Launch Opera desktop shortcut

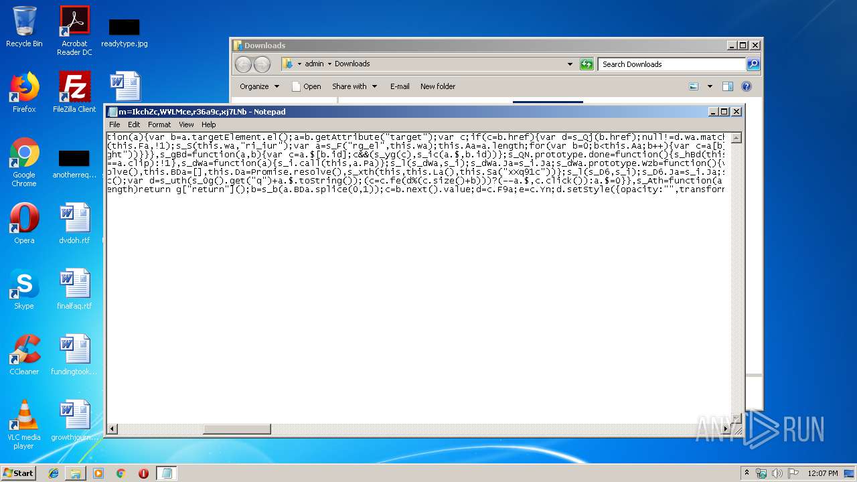(x=24, y=224)
